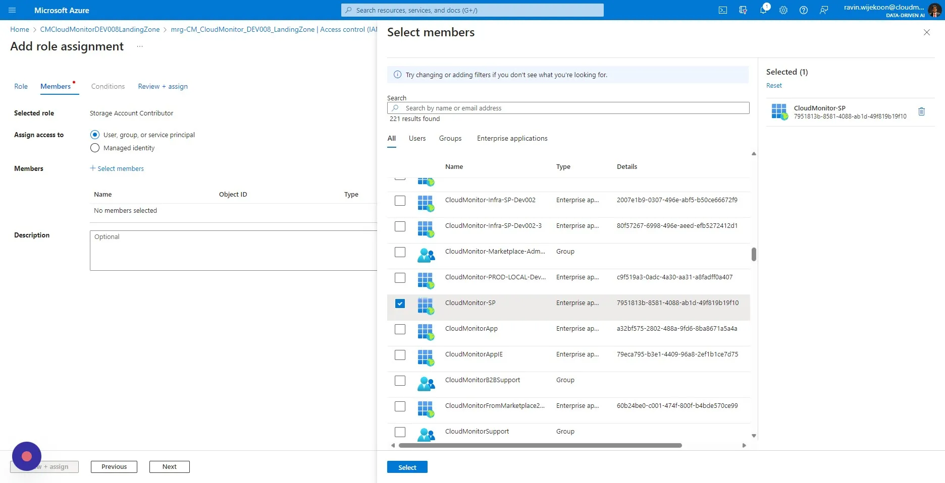Click the Next button
Viewport: 945px width, 483px height.
pos(170,467)
